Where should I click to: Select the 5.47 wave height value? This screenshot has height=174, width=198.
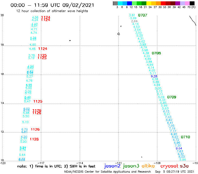(x=27, y=102)
